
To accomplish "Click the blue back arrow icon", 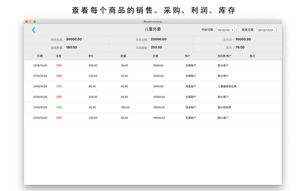I will [x=34, y=30].
